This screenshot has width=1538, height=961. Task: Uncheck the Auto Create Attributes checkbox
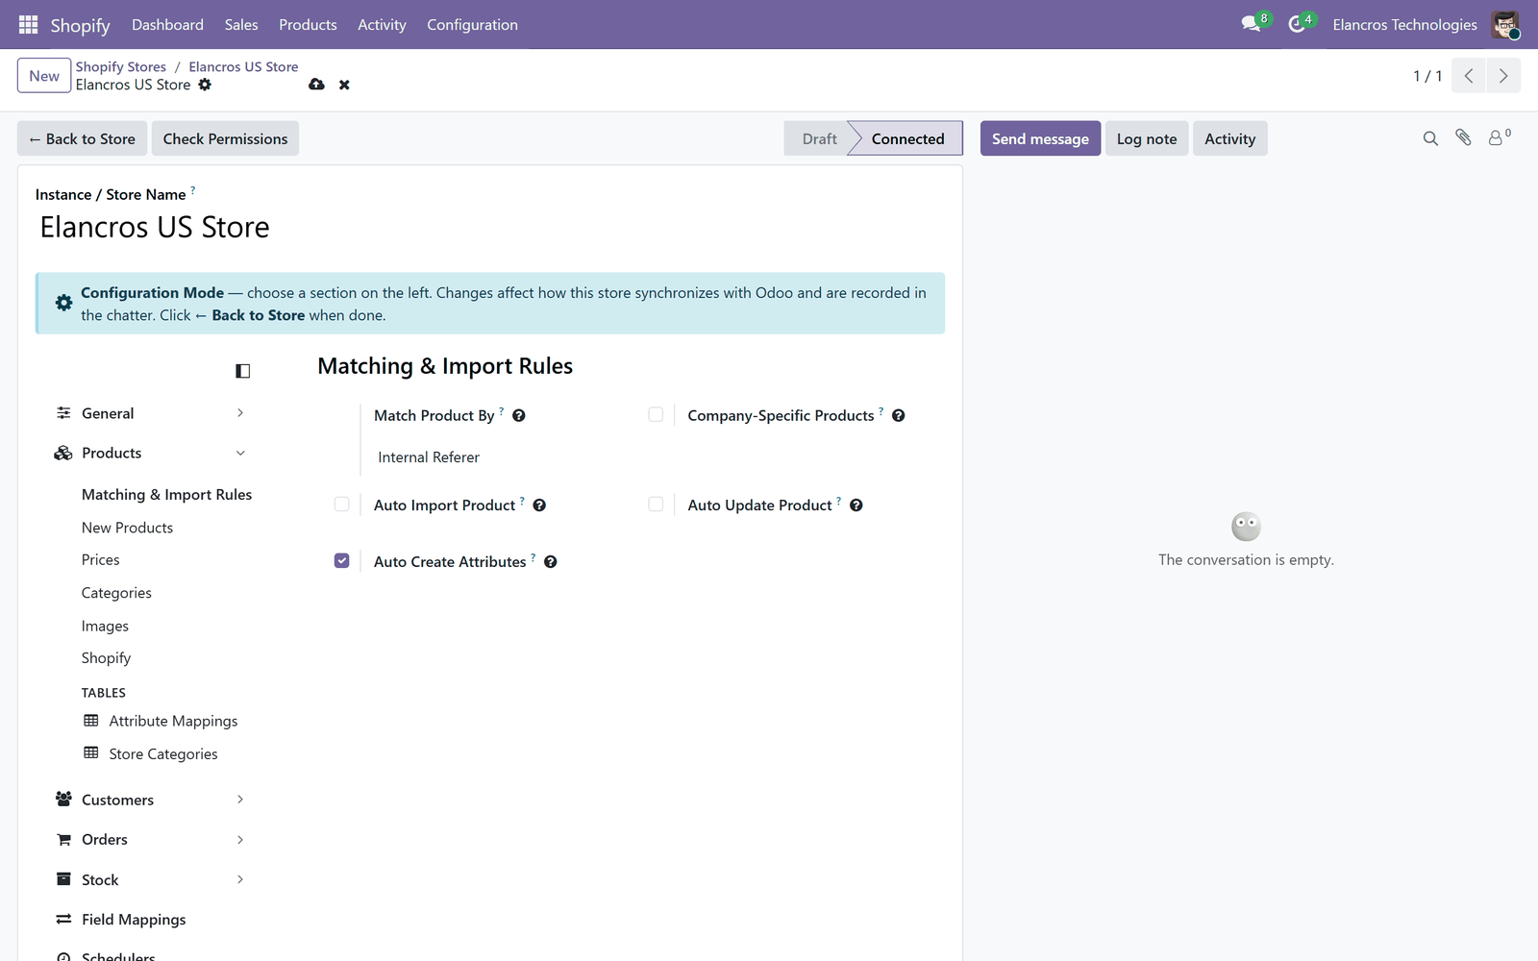click(x=341, y=560)
